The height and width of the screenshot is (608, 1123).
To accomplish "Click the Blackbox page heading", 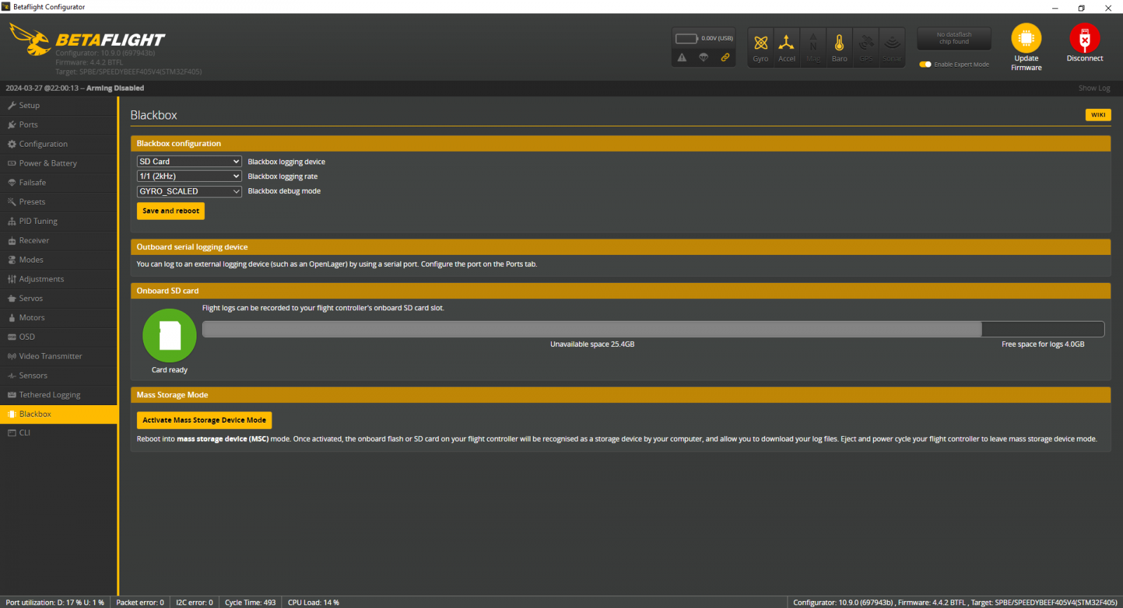I will (x=154, y=115).
